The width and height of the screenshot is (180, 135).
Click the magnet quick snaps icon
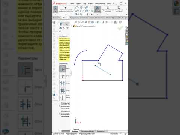pyautogui.click(x=54, y=22)
